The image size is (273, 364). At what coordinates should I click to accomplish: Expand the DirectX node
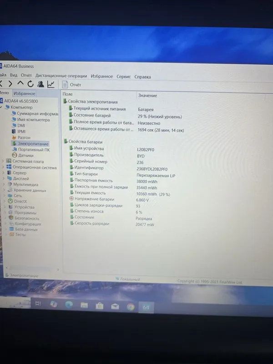pyautogui.click(x=5, y=201)
